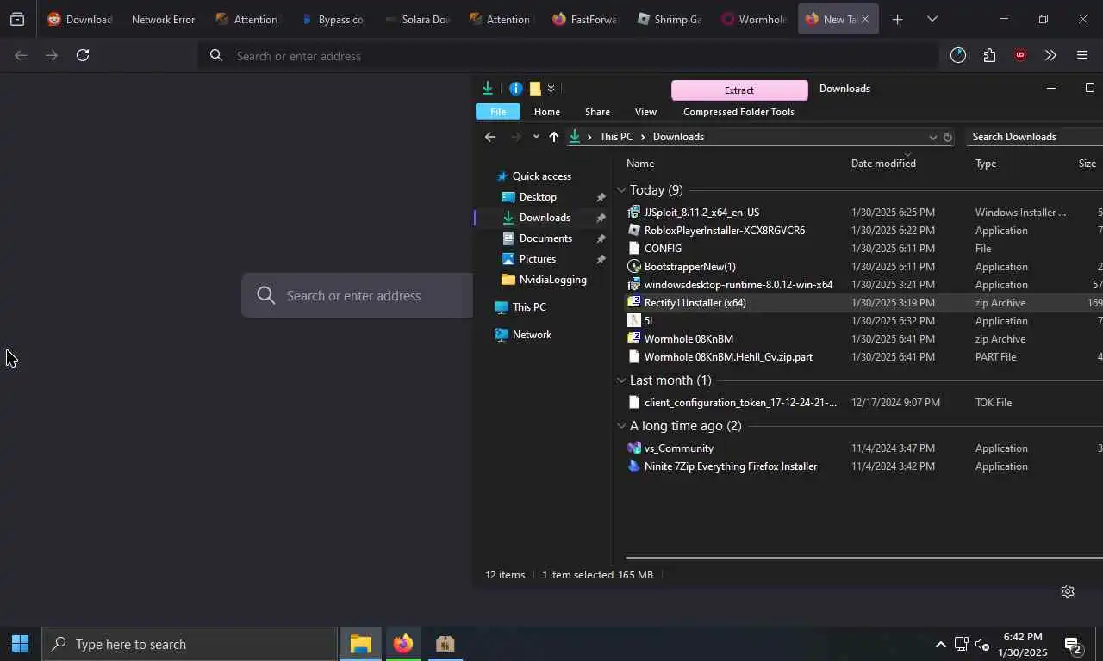Viewport: 1103px width, 661px height.
Task: Click Firefox downloads progress icon
Action: coord(958,55)
